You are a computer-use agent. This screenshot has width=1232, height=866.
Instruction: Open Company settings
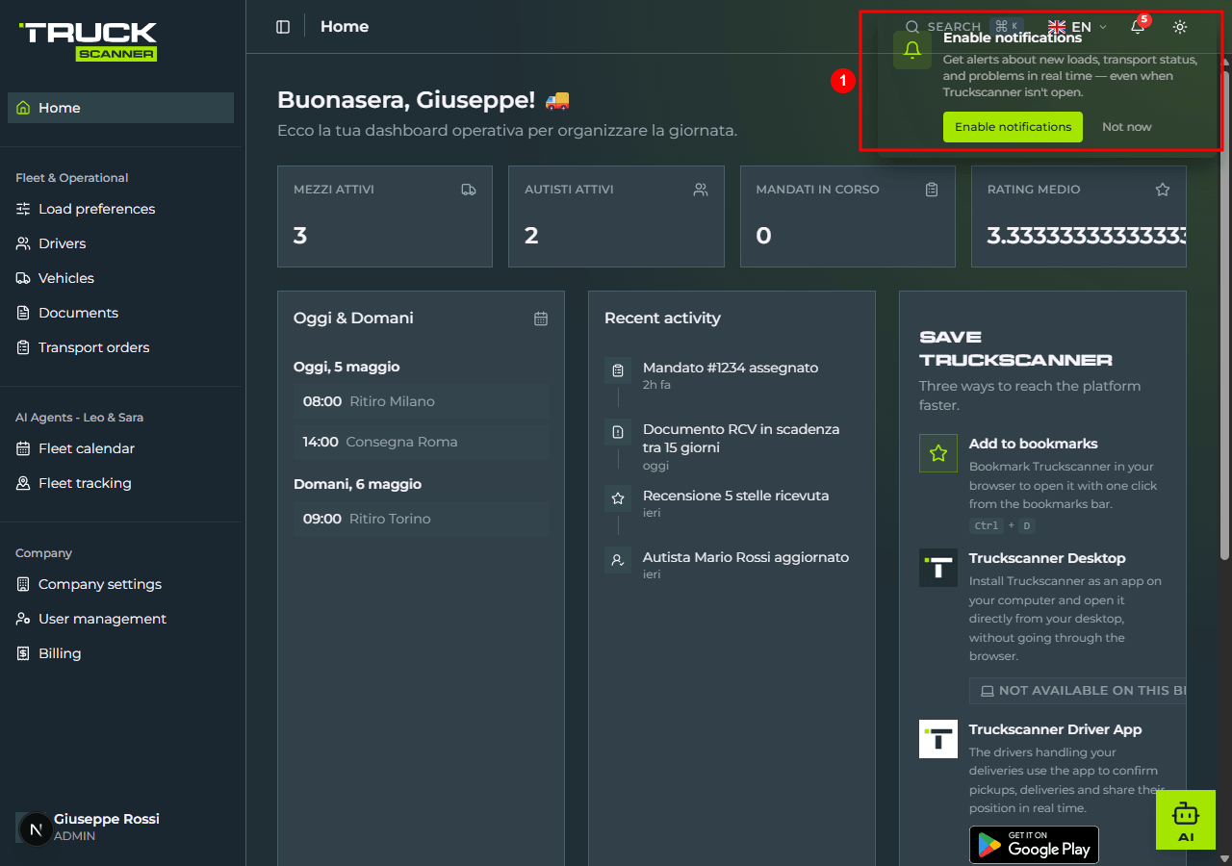pos(120,584)
